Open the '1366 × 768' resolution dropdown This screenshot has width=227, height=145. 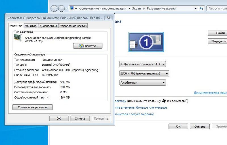point(144,73)
